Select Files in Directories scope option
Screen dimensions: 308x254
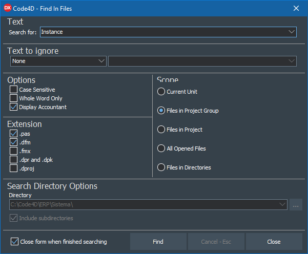[x=161, y=167]
